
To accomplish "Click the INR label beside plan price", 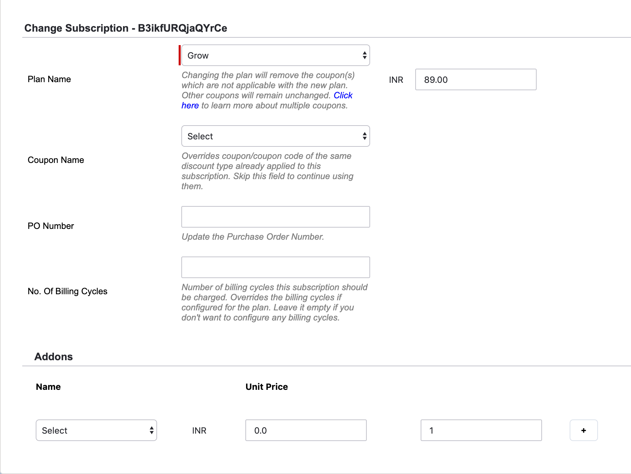I will [x=396, y=80].
